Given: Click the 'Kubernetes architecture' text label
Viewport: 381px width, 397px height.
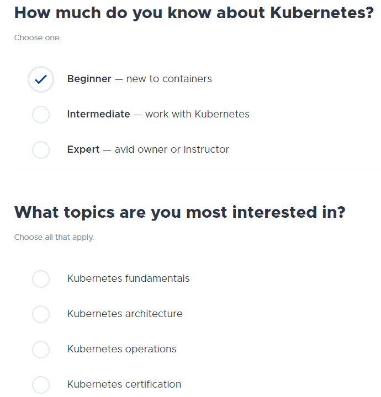Looking at the screenshot, I should (x=125, y=314).
